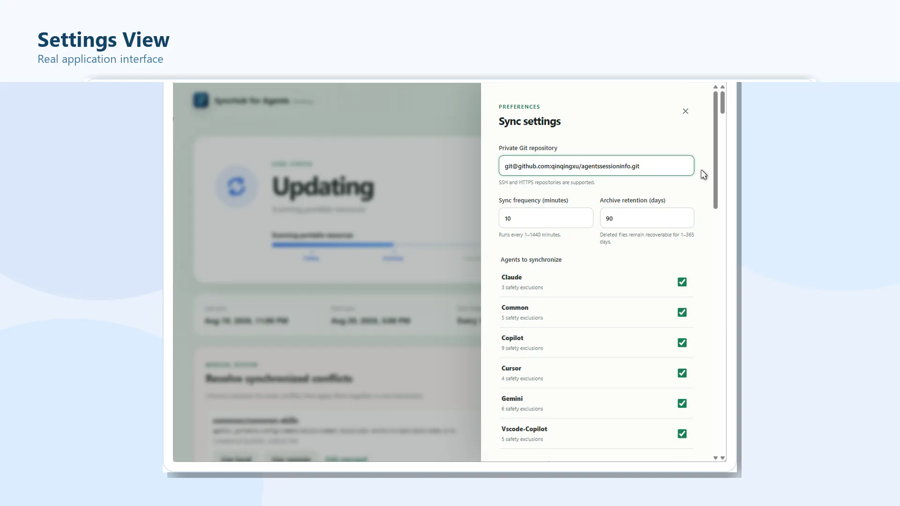
Task: Toggle the Cursor agent checkbox
Action: click(682, 373)
